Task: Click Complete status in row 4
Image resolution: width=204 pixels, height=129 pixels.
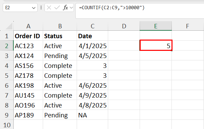Action: [60, 66]
